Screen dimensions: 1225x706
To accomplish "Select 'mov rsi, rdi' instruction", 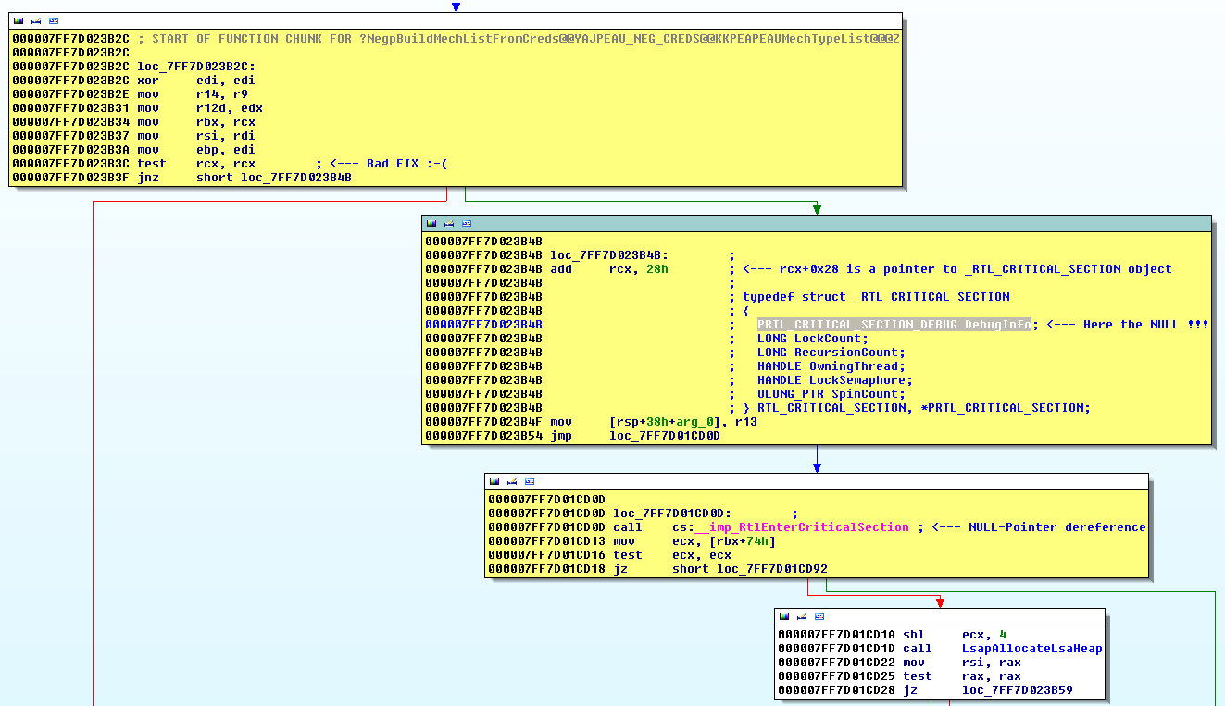I will click(x=196, y=136).
